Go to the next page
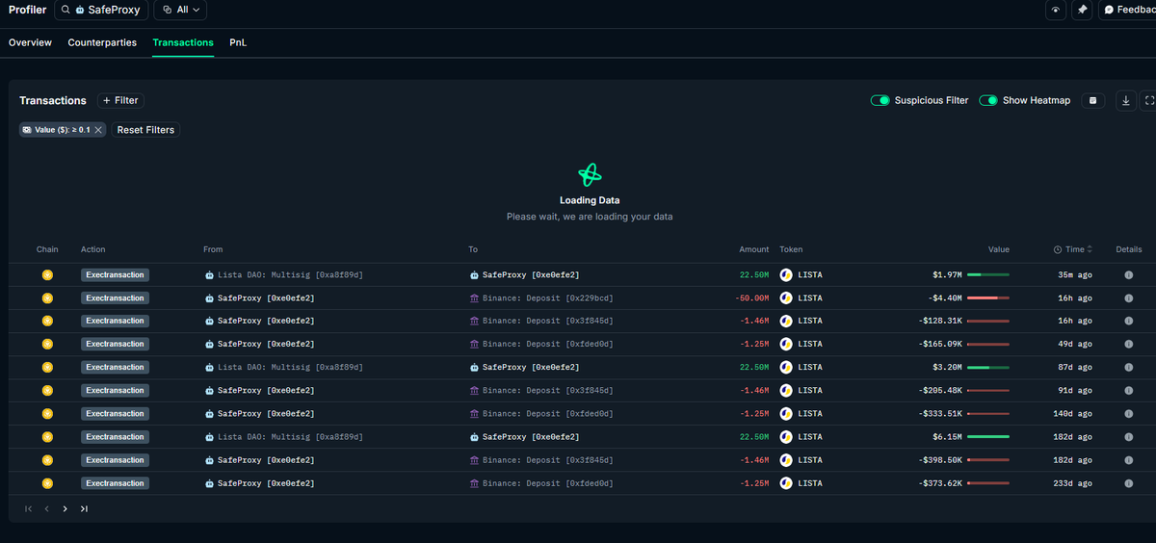 (x=65, y=508)
